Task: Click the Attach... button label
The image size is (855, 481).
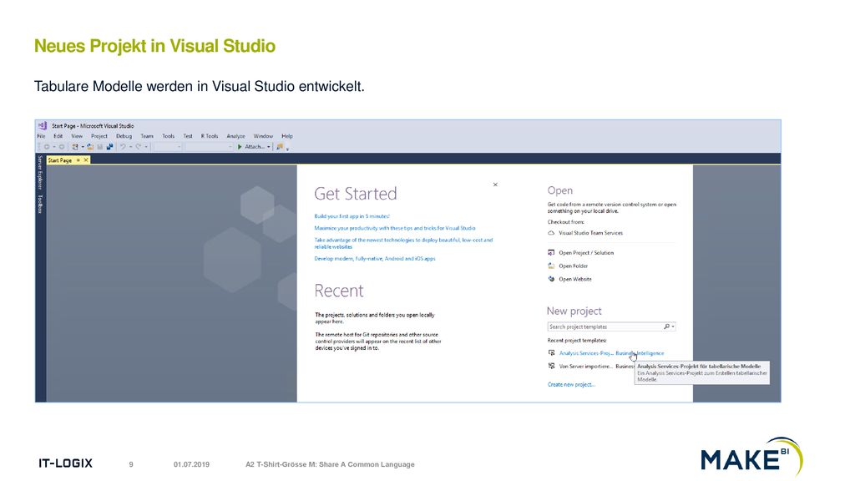Action: pyautogui.click(x=254, y=147)
